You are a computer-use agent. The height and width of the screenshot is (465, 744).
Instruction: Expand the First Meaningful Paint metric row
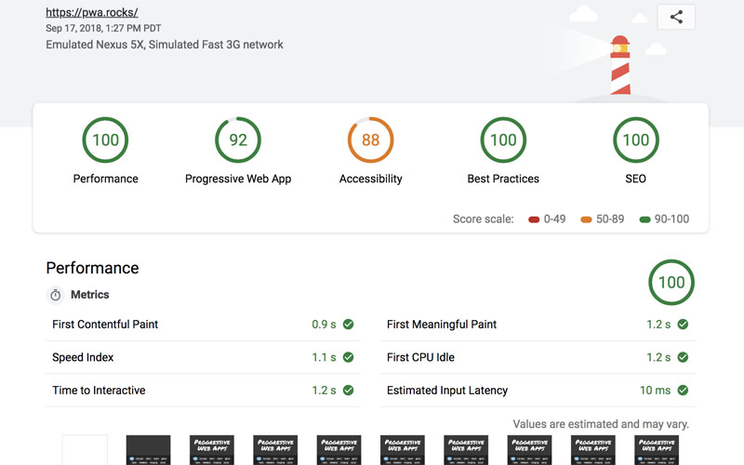tap(538, 325)
